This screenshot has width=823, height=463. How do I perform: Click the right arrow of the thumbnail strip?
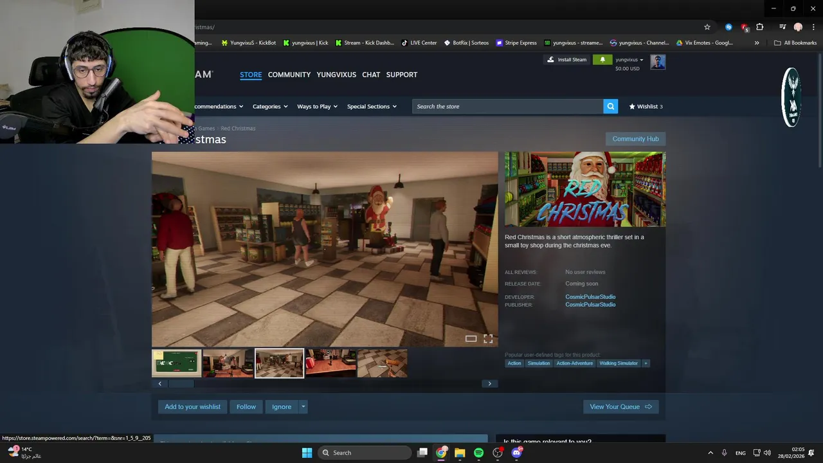(x=489, y=384)
